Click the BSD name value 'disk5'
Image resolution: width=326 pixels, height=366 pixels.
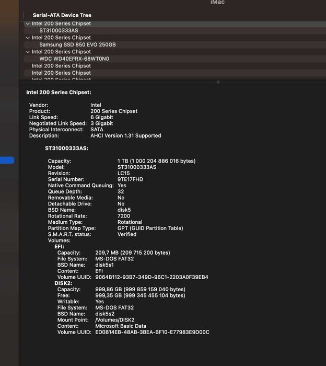(124, 210)
